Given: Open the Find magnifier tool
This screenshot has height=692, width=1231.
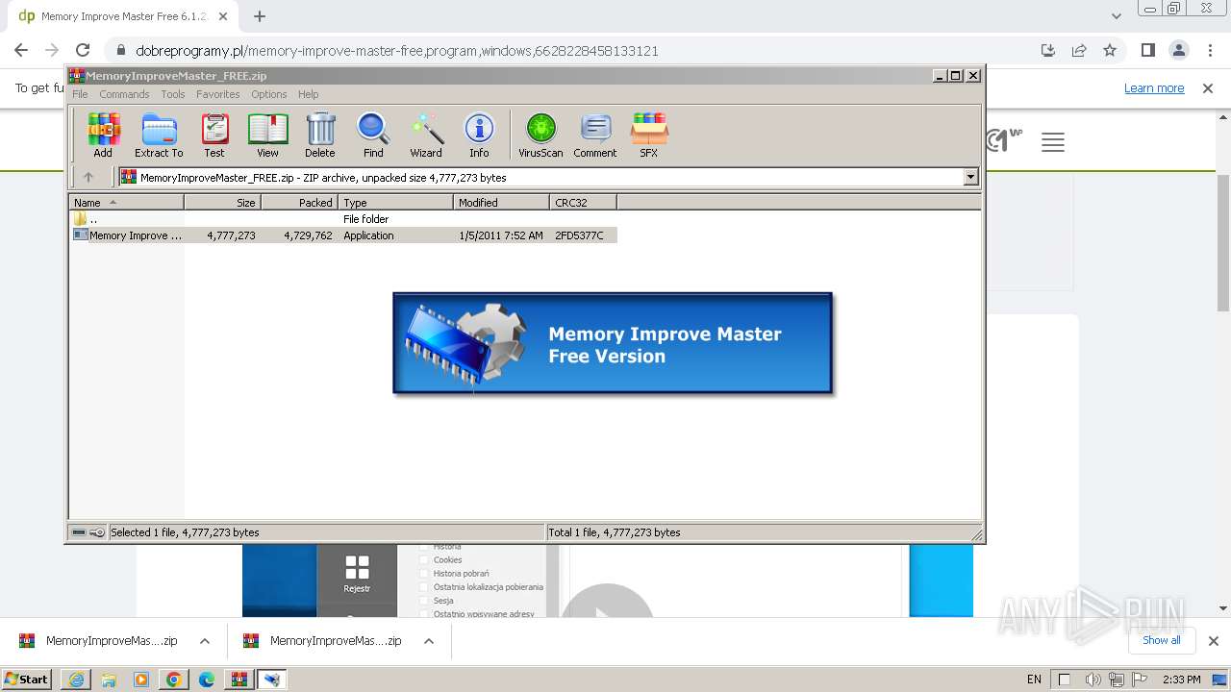Looking at the screenshot, I should point(373,136).
